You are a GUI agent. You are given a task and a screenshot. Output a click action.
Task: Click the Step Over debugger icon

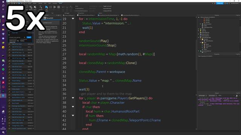pyautogui.click(x=67, y=7)
